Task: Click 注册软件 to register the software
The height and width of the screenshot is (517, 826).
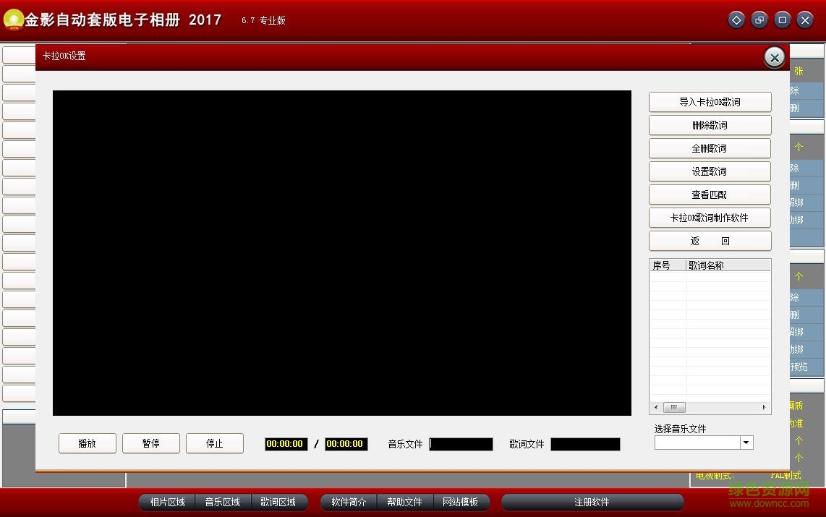Action: click(592, 502)
